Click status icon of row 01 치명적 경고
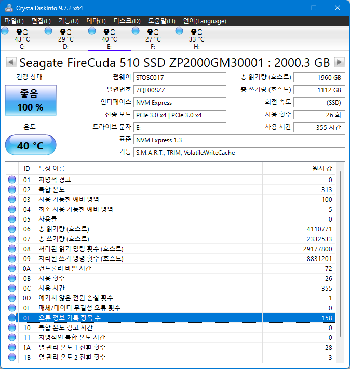 (12, 180)
